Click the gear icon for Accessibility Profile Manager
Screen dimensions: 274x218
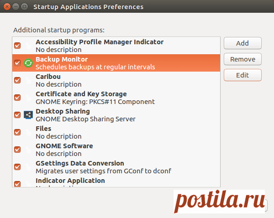pyautogui.click(x=28, y=46)
